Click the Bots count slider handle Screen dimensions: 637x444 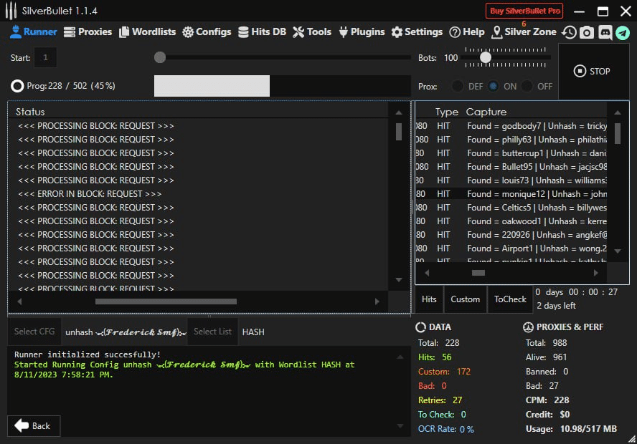click(x=486, y=57)
